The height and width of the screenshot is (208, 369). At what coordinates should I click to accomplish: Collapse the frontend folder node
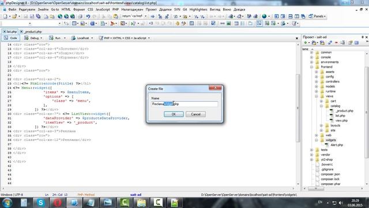(311, 67)
